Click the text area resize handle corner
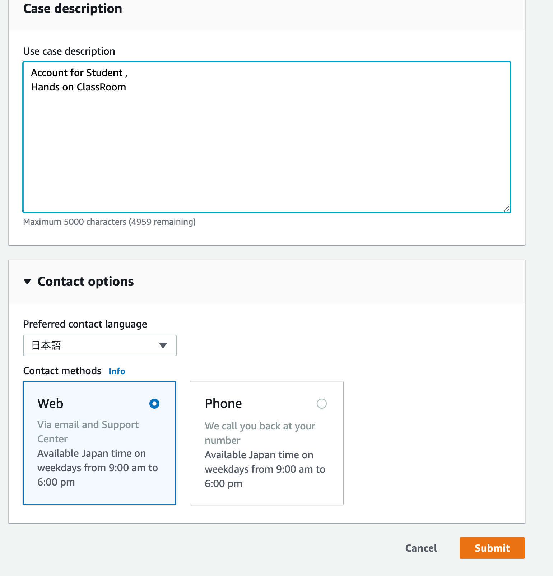Screen dimensions: 553x576 click(x=507, y=209)
